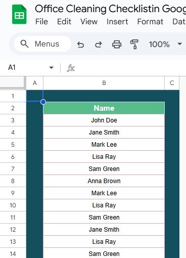Click the Menus search magnifier icon
This screenshot has width=186, height=258.
pos(24,44)
